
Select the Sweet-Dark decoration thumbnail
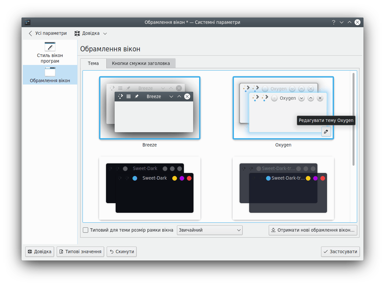click(x=150, y=188)
